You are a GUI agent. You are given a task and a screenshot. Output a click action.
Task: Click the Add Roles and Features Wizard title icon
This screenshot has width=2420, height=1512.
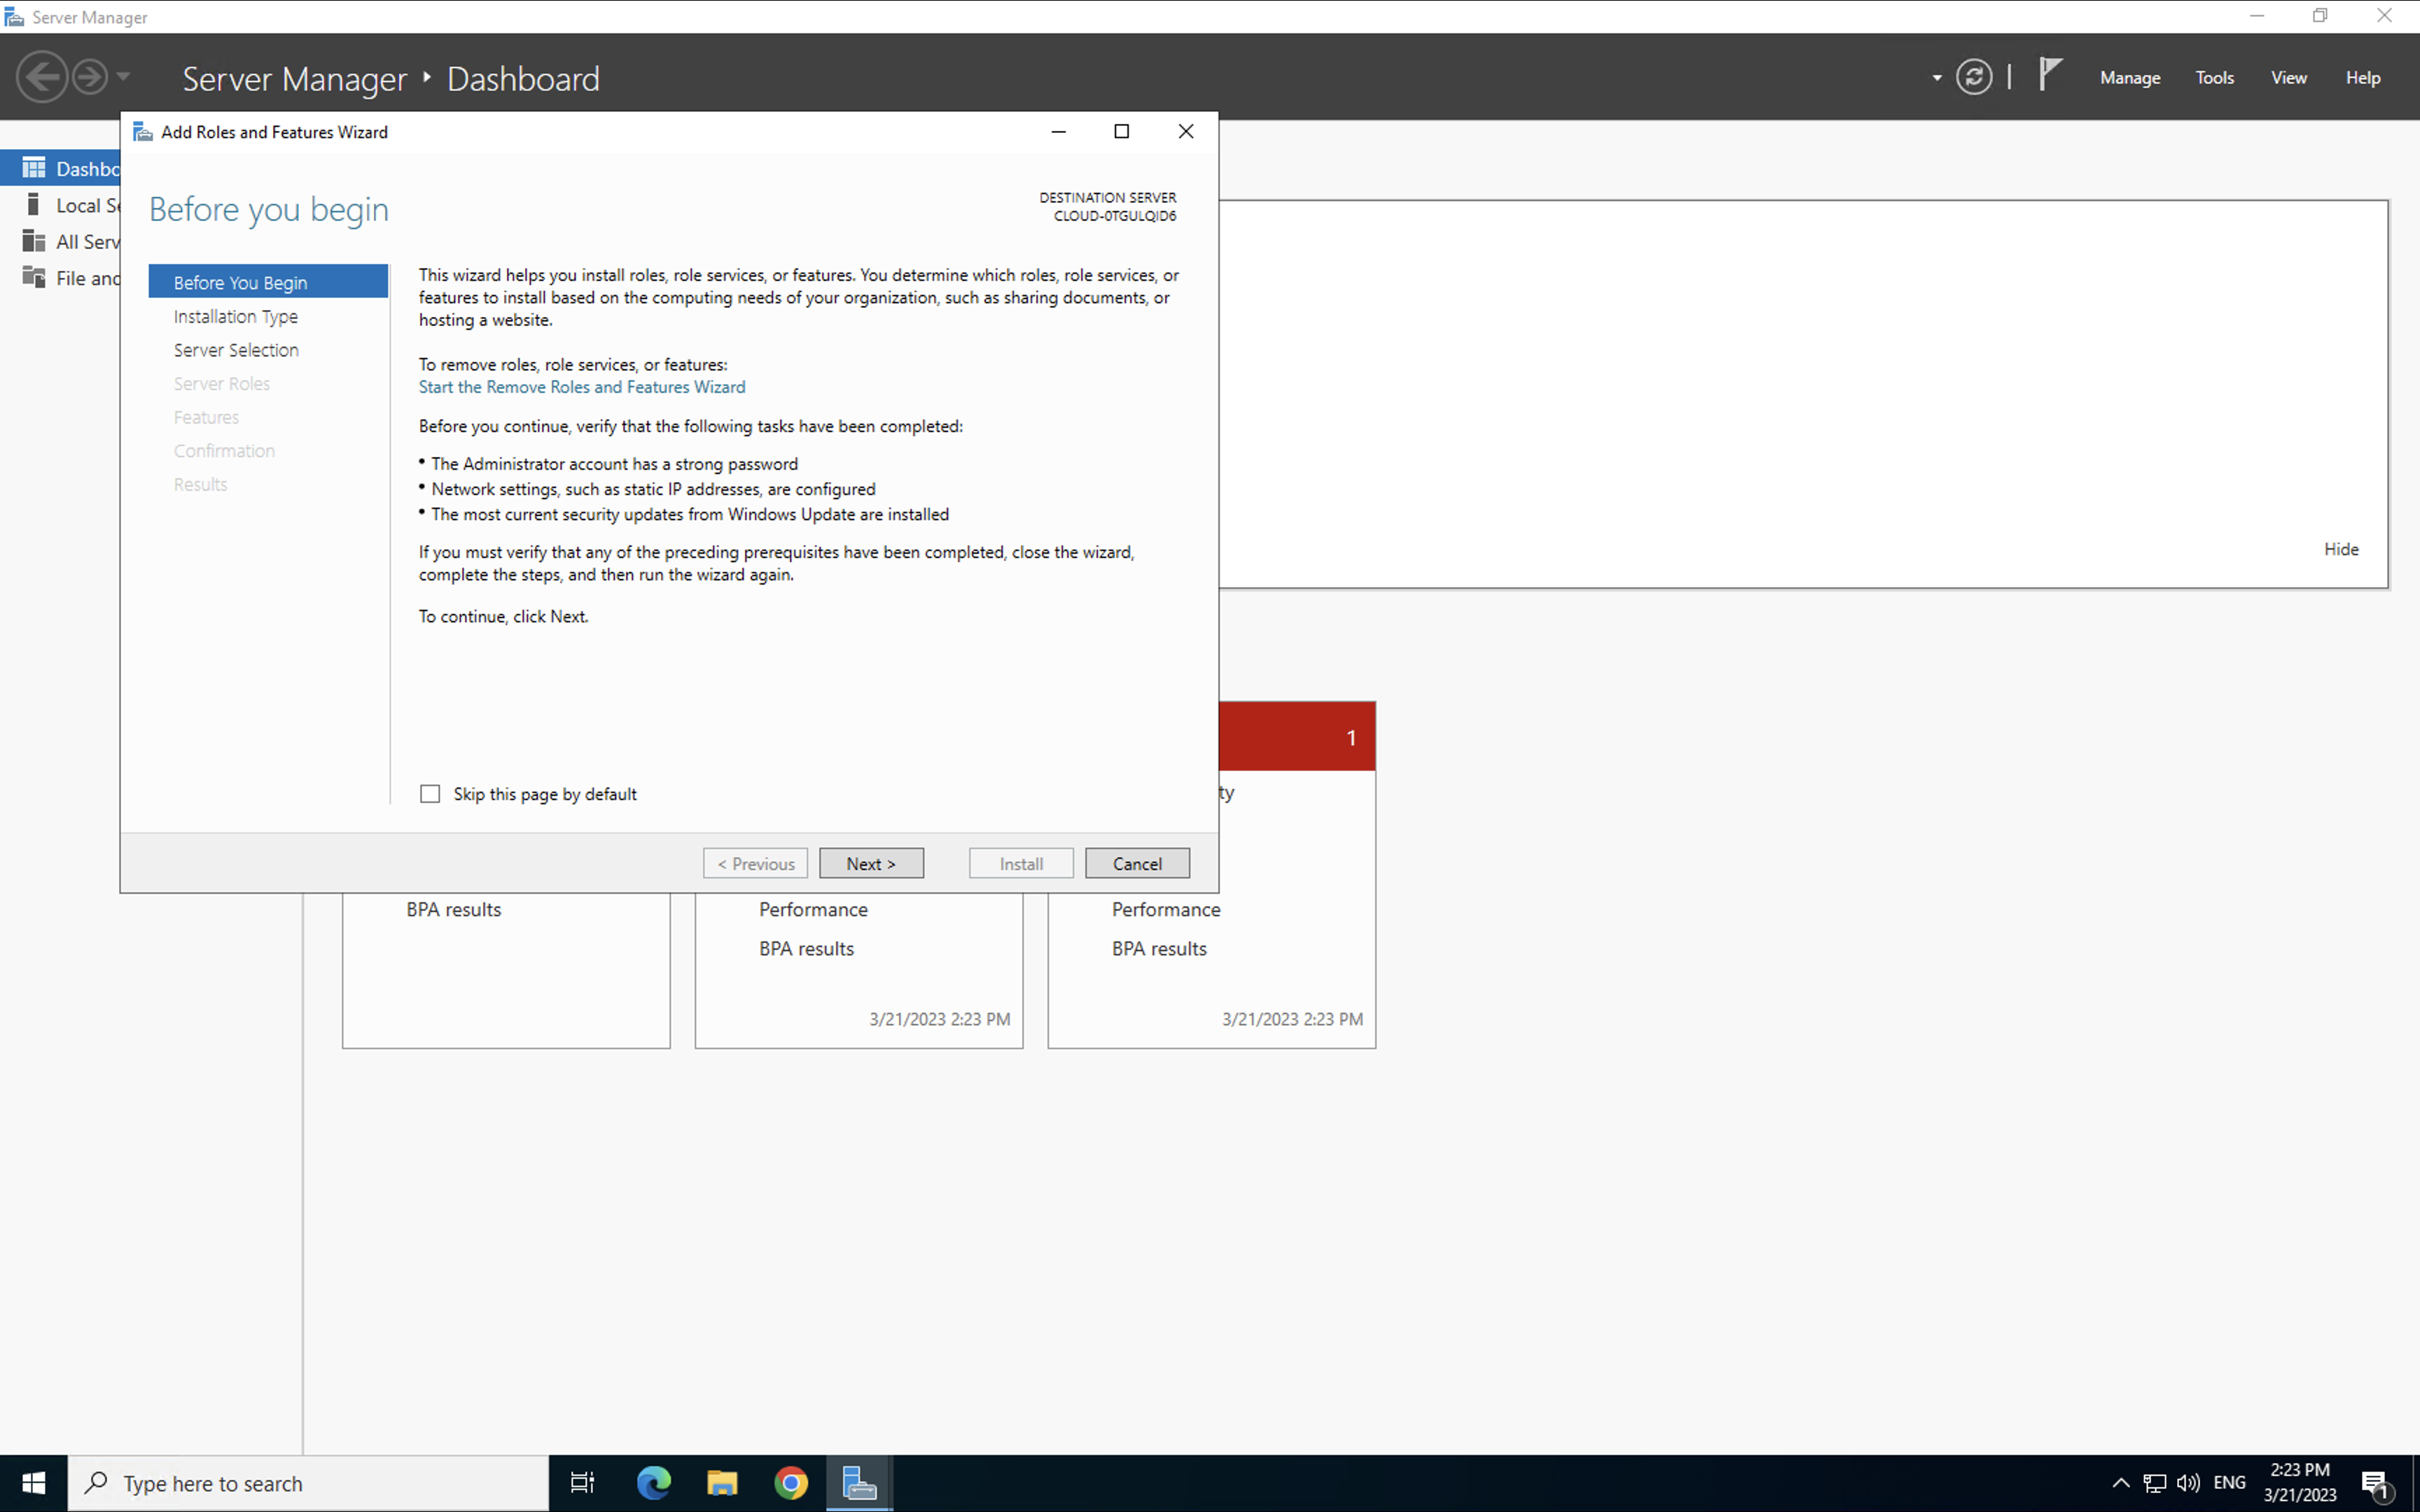(x=143, y=132)
